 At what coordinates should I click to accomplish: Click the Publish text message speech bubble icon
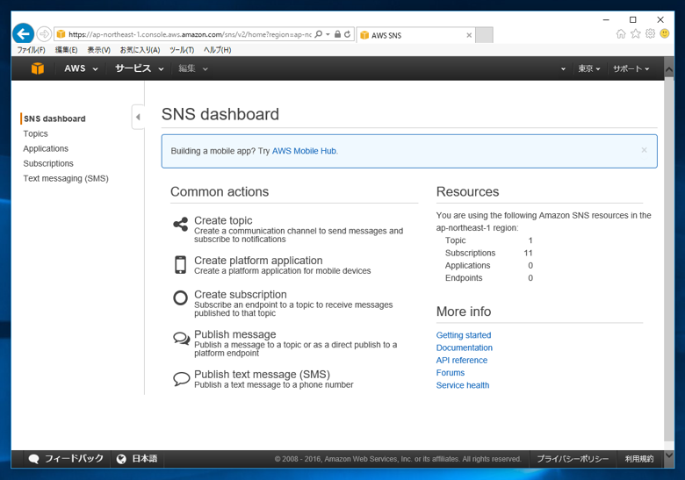181,378
